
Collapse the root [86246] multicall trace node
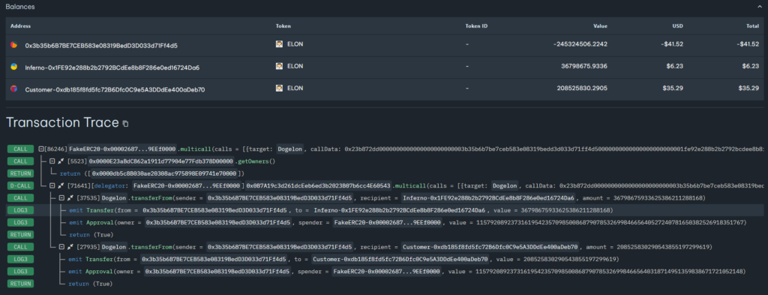point(41,149)
